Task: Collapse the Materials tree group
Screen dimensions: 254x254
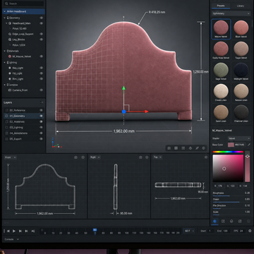Action: coord(4,51)
